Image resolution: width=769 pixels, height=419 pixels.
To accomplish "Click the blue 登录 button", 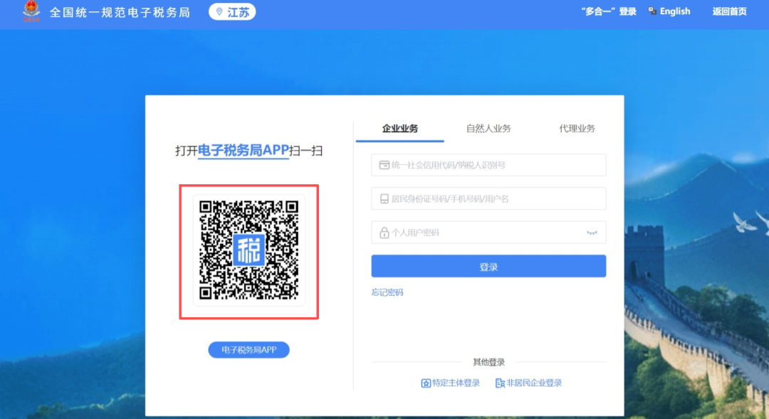I will tap(488, 266).
